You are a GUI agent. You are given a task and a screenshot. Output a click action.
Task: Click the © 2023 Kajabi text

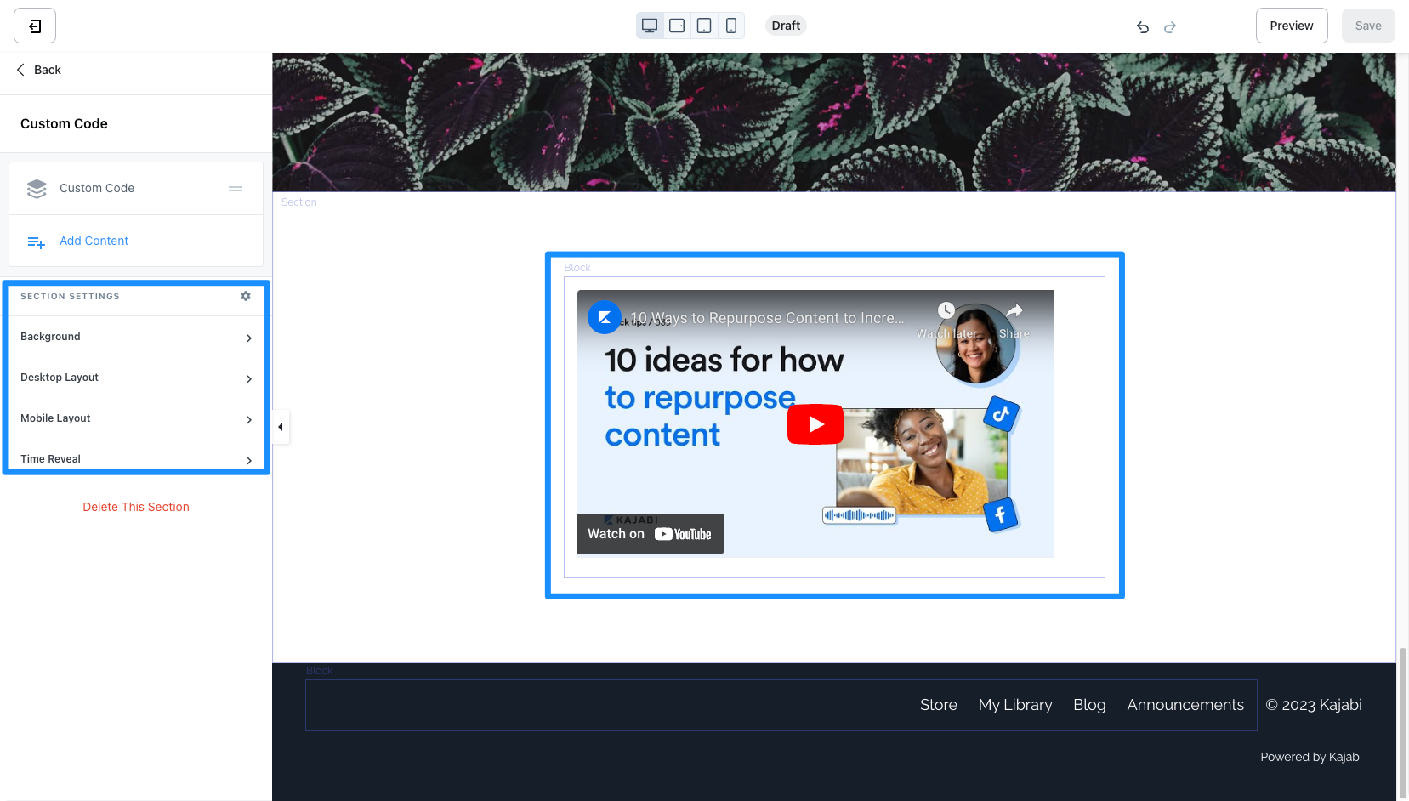pyautogui.click(x=1314, y=705)
